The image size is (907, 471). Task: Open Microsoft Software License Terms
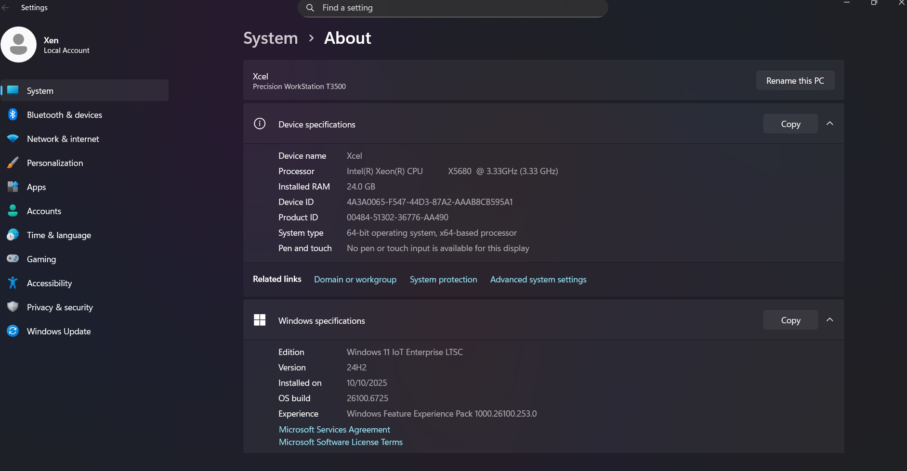341,442
